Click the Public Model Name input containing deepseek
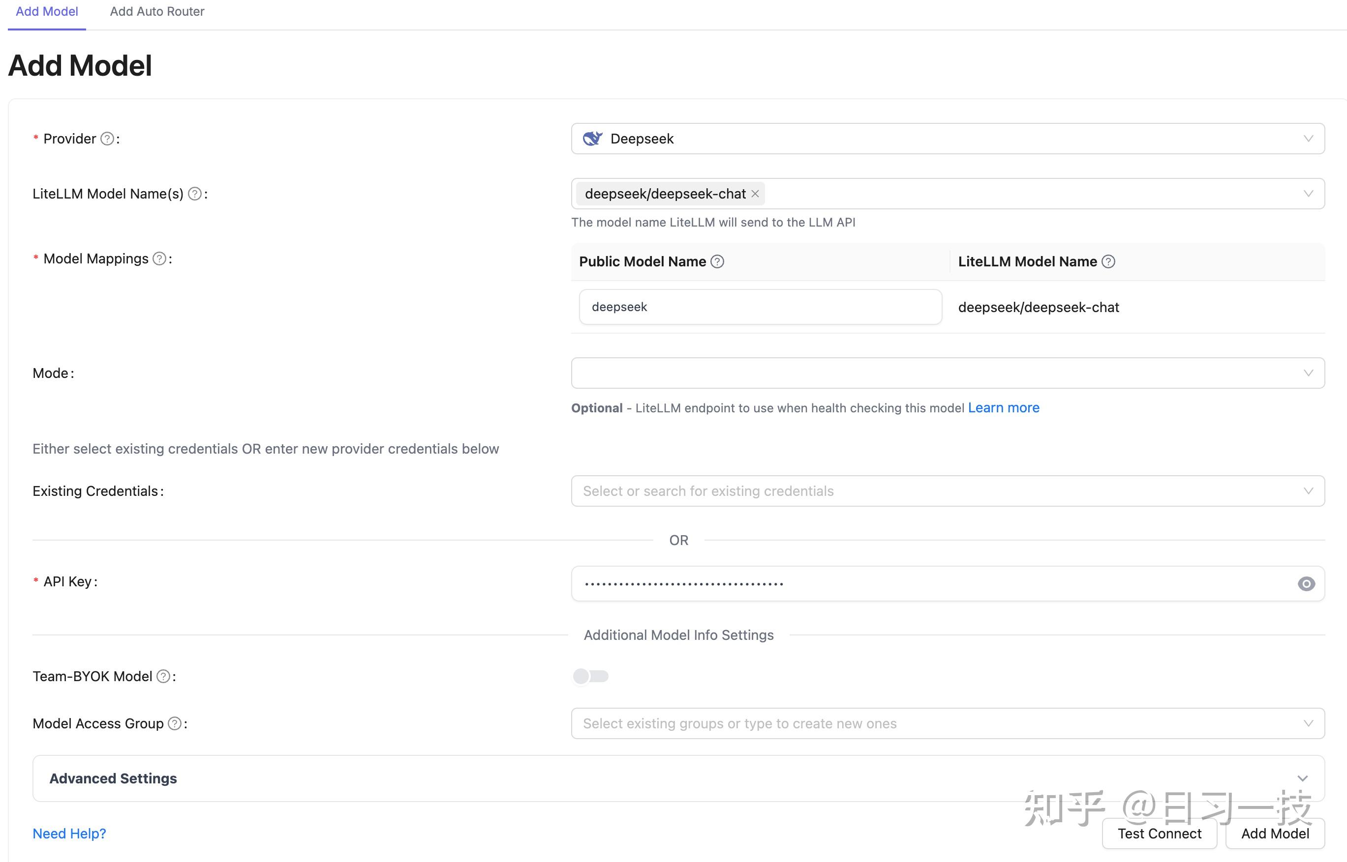The image size is (1347, 862). point(761,307)
